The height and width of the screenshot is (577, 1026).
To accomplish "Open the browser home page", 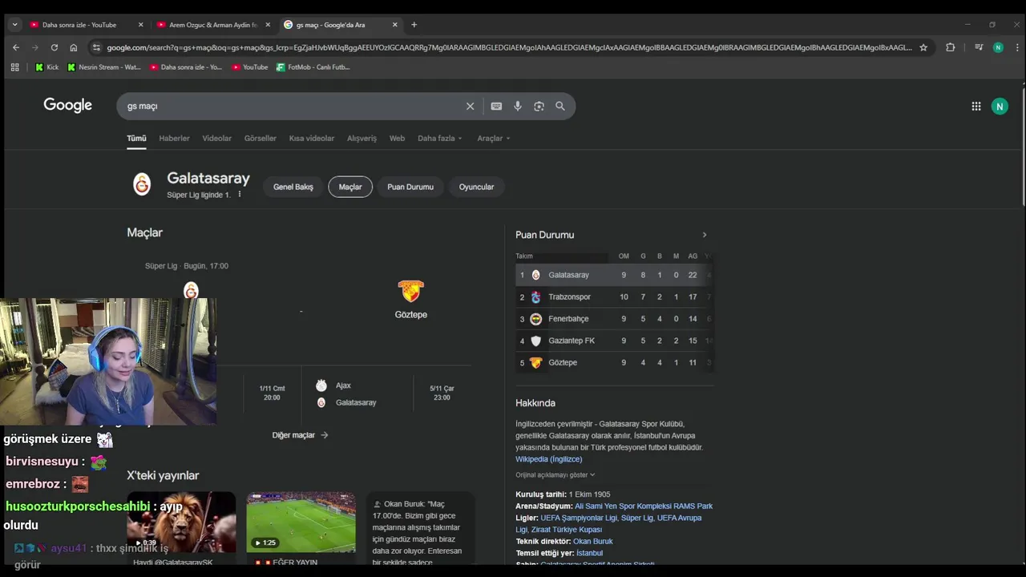I will point(74,47).
